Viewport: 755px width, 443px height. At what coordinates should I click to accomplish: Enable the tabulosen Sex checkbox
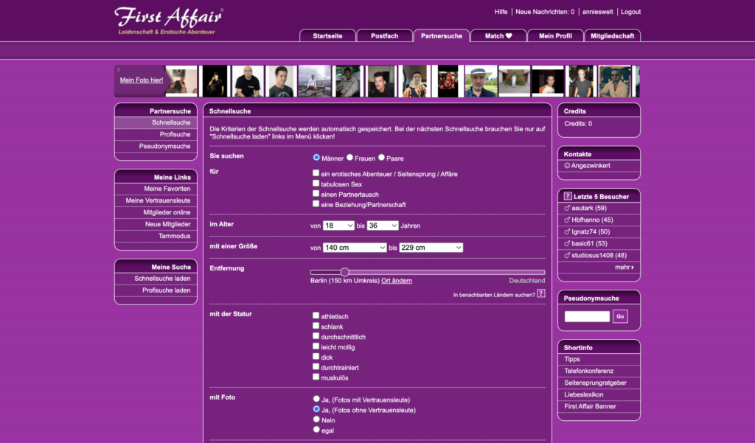click(x=316, y=183)
